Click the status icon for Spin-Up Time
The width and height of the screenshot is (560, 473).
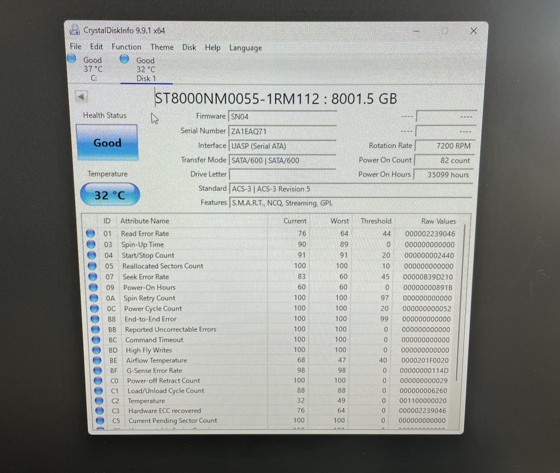coord(91,244)
